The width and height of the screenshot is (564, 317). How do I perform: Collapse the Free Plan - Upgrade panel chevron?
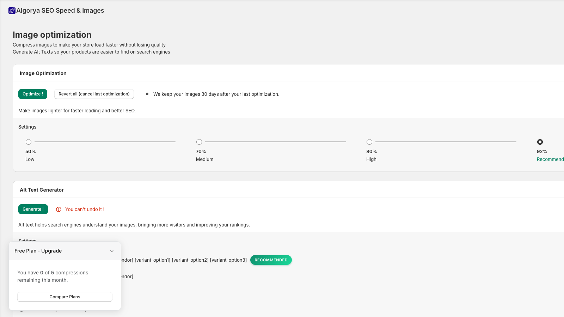pos(112,251)
